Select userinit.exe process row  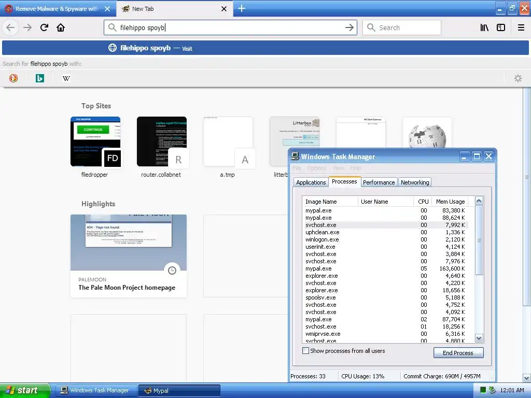[x=385, y=247]
